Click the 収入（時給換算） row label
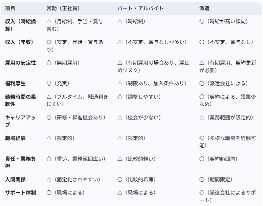This screenshot has height=206, width=263. 20,25
